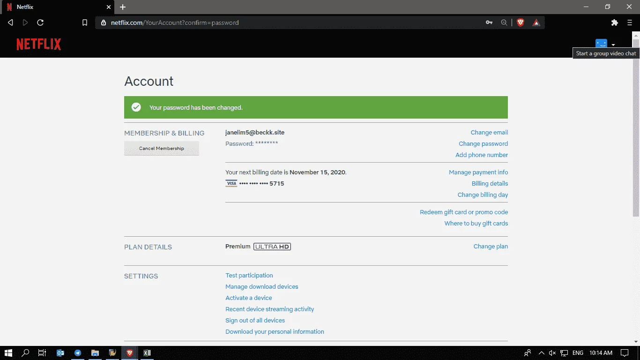Close the Netflix tab

[109, 7]
